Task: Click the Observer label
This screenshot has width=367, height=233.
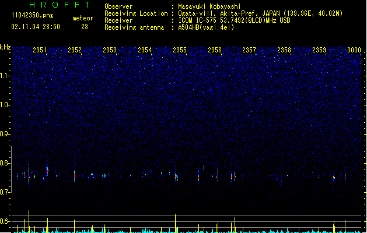Action: 118,6
